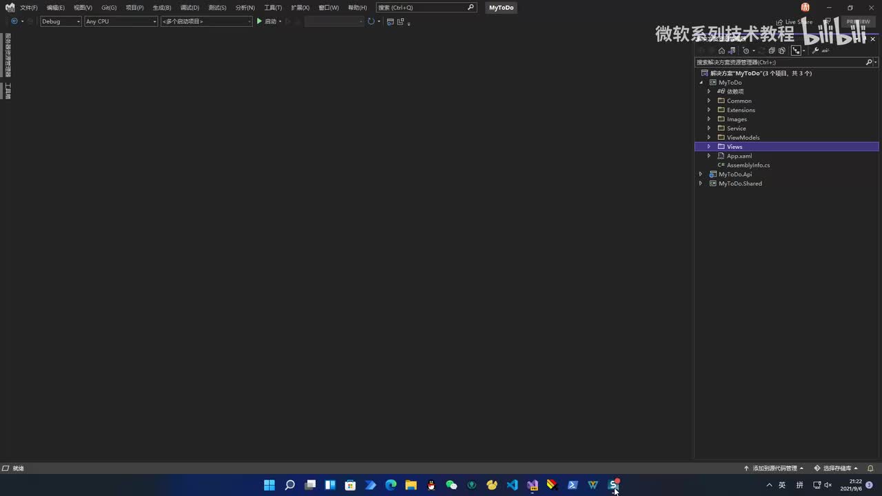882x496 pixels.
Task: Open the Microsoft Store taskbar icon
Action: click(x=350, y=485)
